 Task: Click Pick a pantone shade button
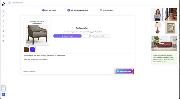click(x=97, y=36)
